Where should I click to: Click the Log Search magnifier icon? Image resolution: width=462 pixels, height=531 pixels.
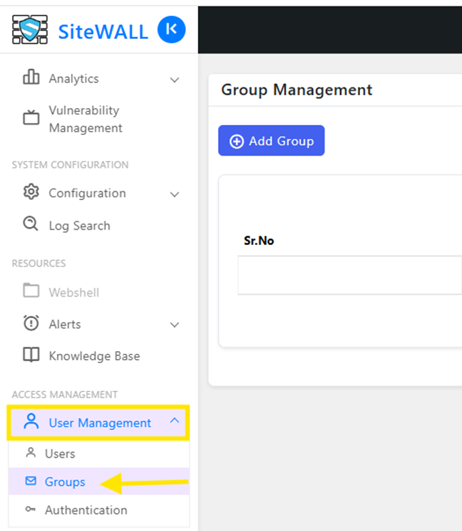pyautogui.click(x=31, y=224)
